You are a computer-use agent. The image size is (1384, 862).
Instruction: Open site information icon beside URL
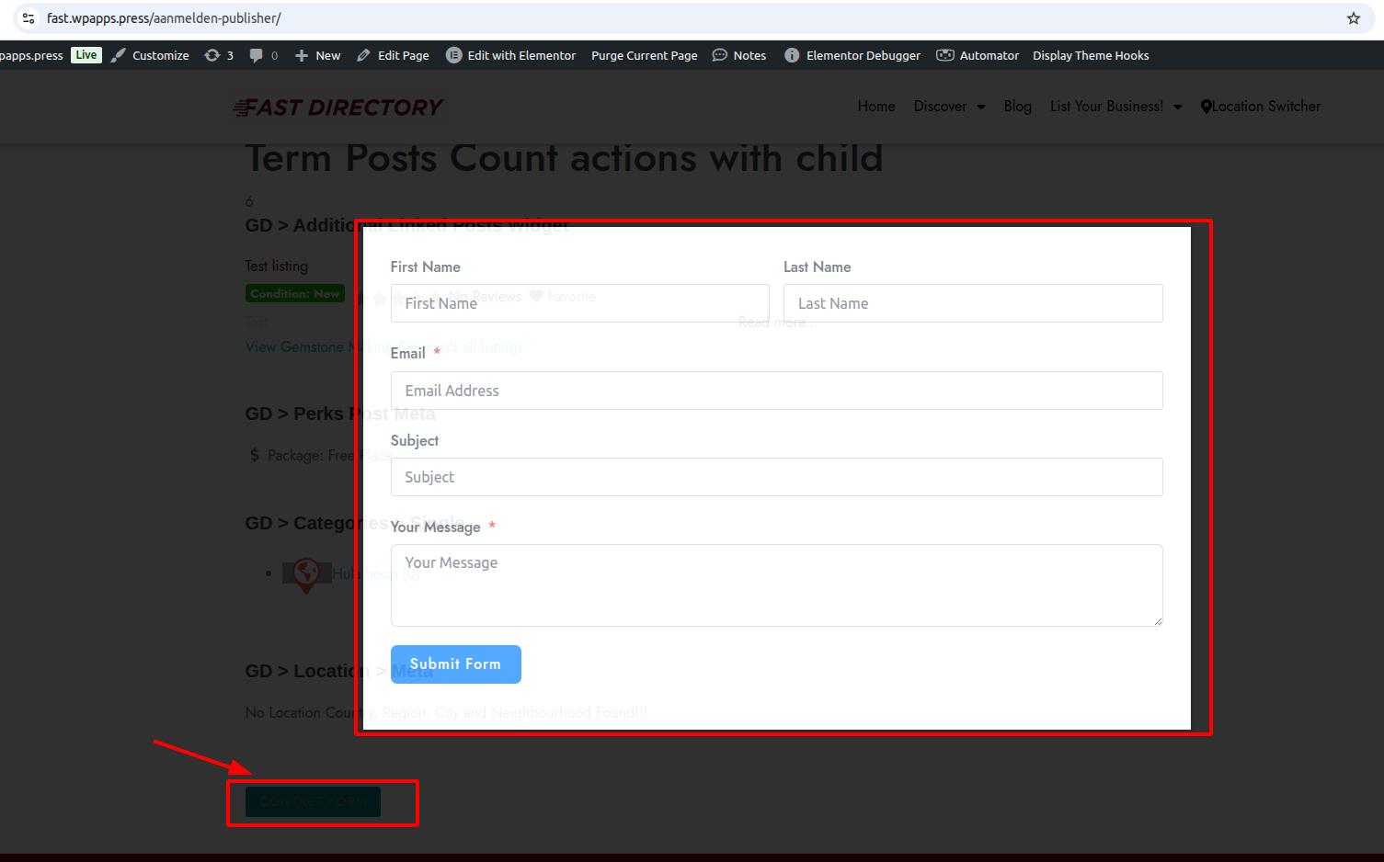pos(29,18)
